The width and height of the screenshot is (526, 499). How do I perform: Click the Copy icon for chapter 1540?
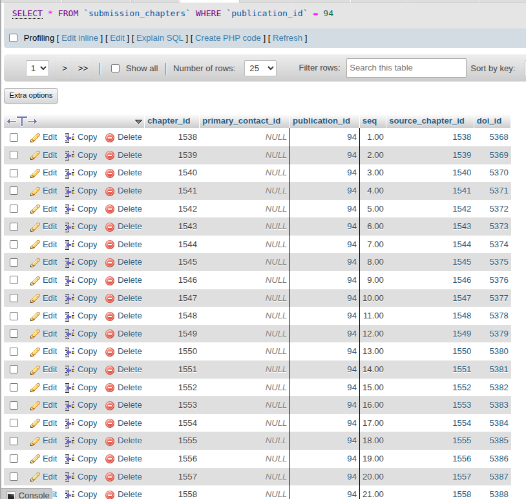[x=70, y=173]
